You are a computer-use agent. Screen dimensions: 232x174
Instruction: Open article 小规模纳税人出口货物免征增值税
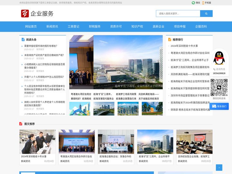coord(44,66)
